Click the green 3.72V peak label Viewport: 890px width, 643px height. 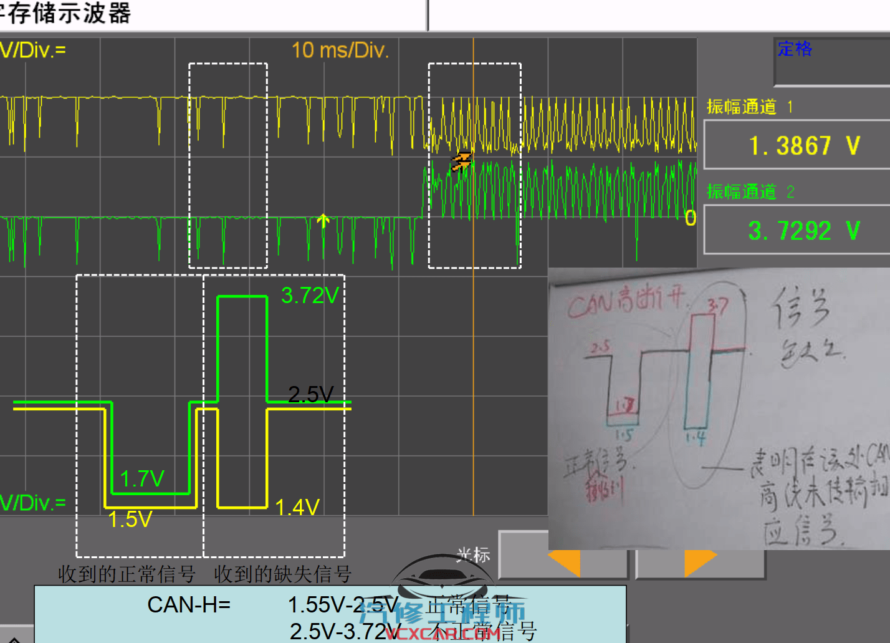tap(309, 296)
